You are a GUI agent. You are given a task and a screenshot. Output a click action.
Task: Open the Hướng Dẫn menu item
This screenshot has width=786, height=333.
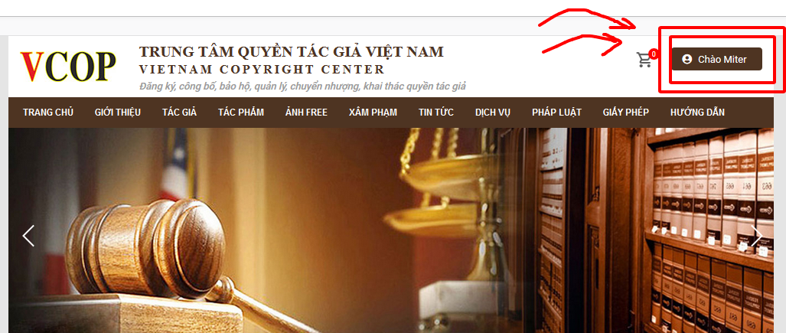(x=697, y=113)
